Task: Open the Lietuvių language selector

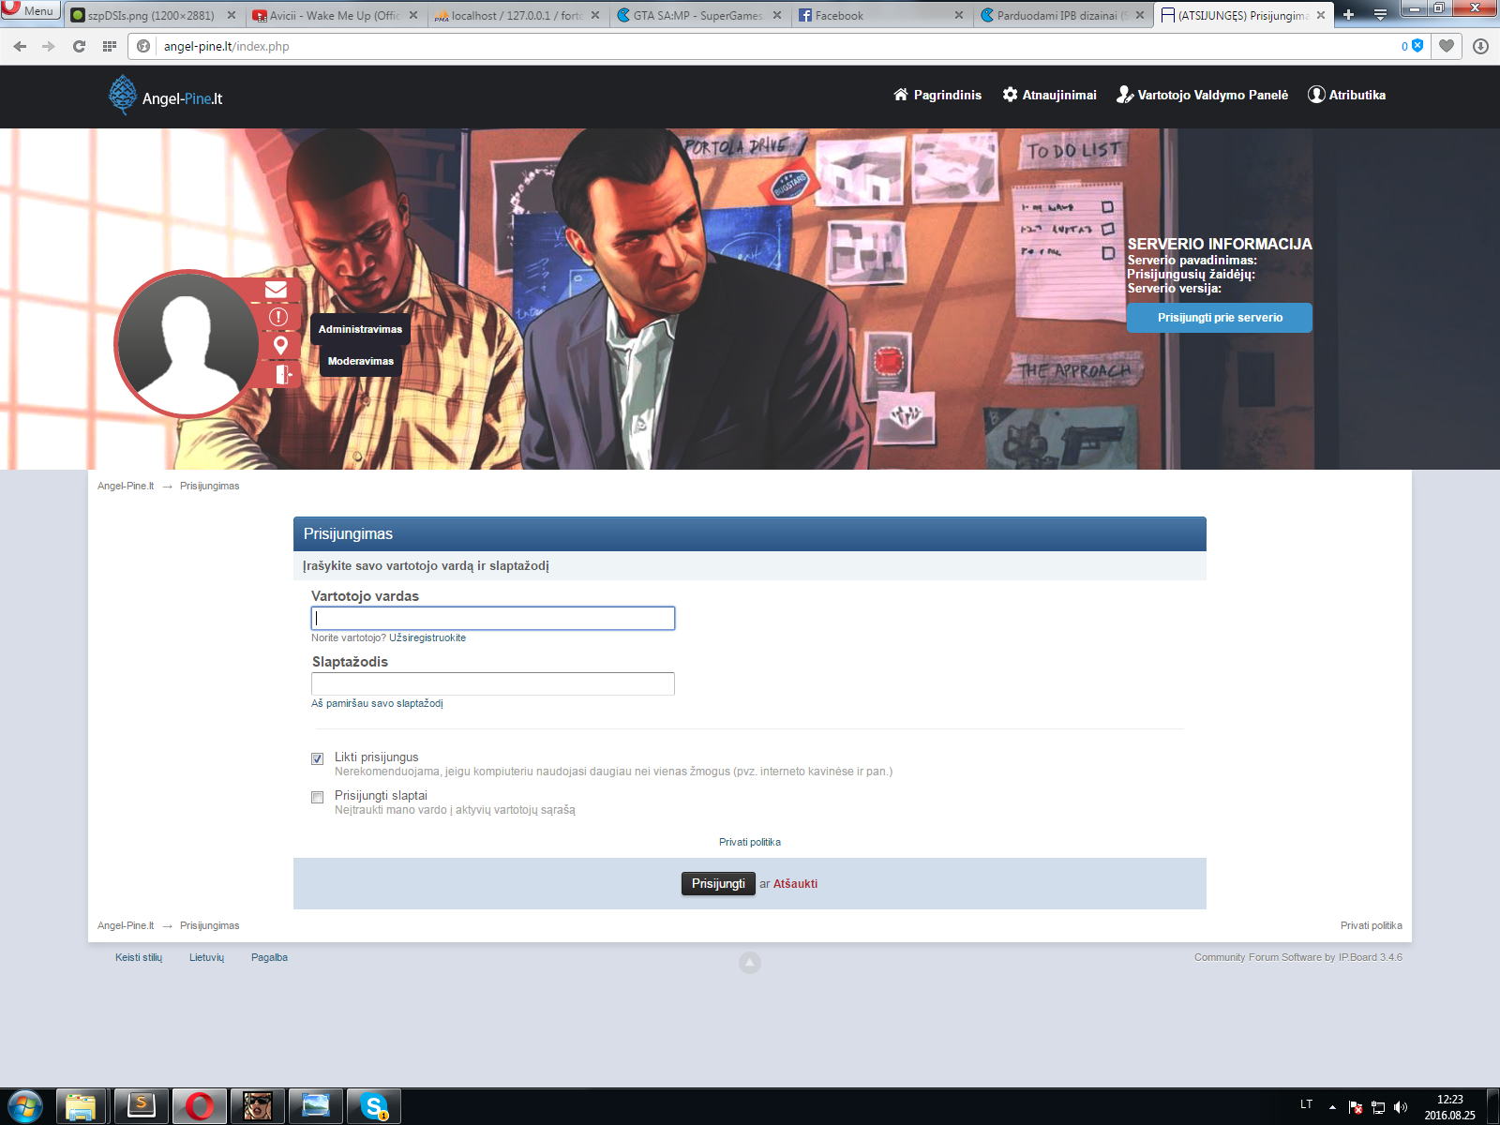Action: tap(206, 957)
